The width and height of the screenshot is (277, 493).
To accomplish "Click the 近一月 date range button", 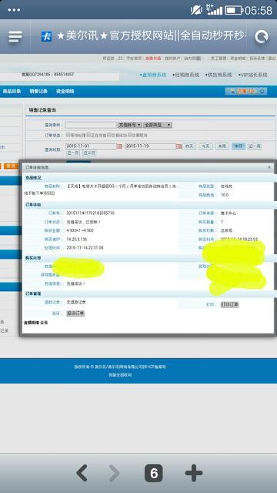I will [73, 153].
